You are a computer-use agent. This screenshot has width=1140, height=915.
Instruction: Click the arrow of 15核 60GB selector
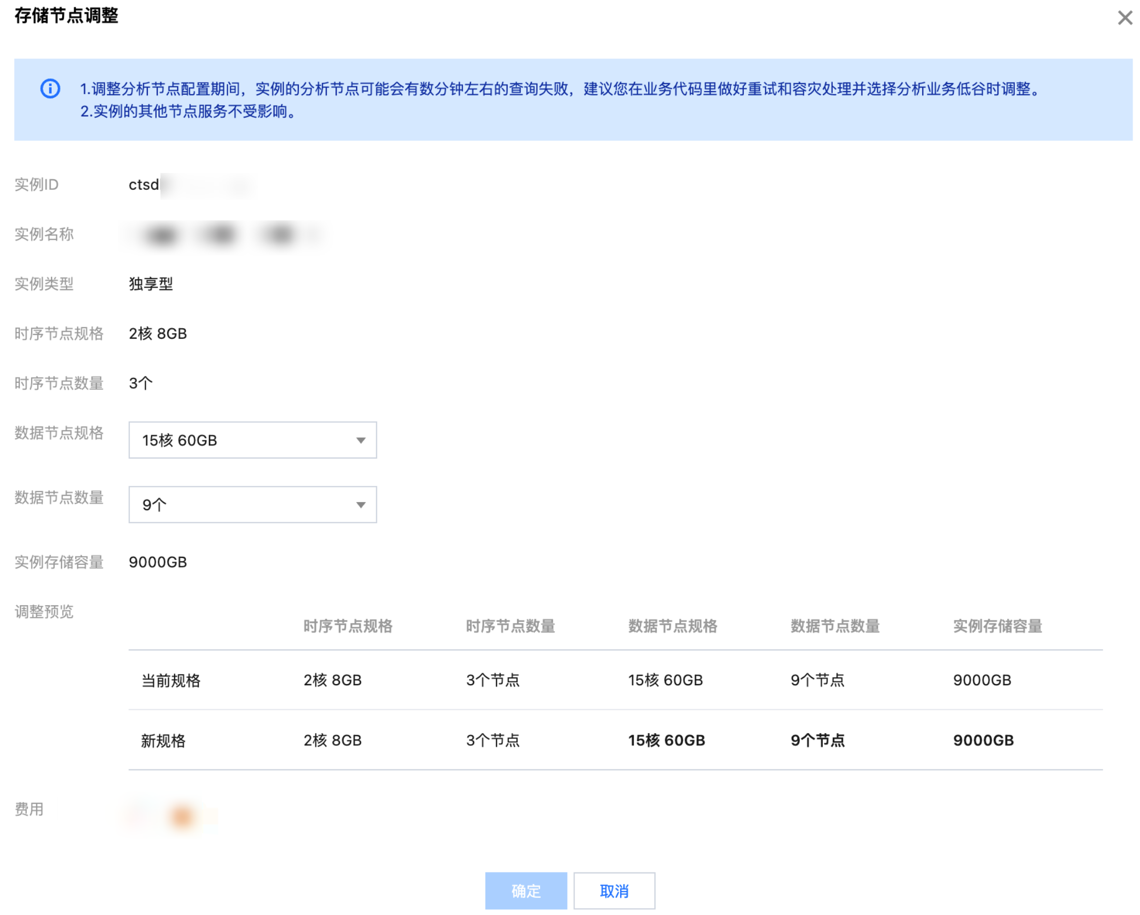tap(360, 440)
